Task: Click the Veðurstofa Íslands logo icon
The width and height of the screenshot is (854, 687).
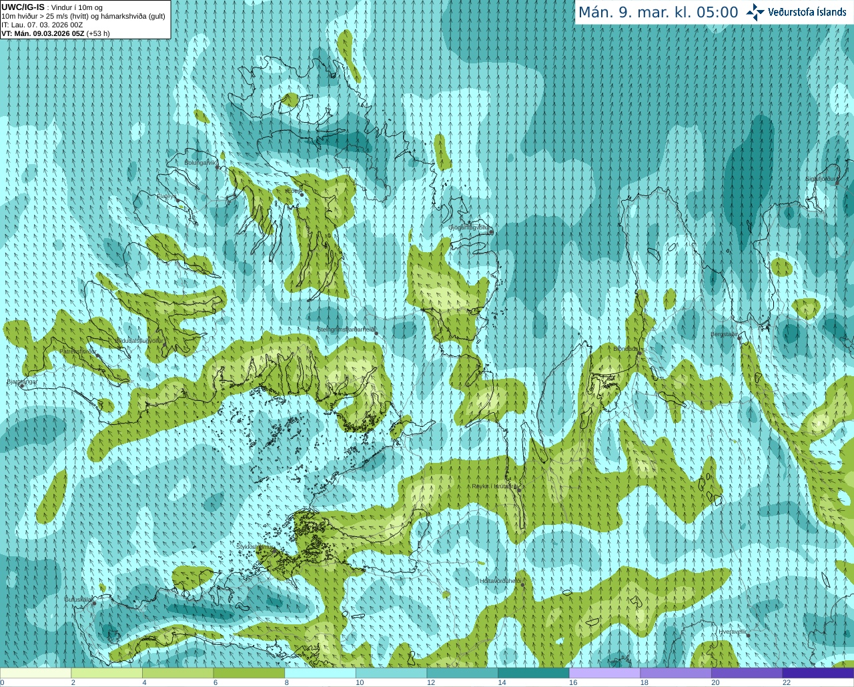Action: click(755, 12)
